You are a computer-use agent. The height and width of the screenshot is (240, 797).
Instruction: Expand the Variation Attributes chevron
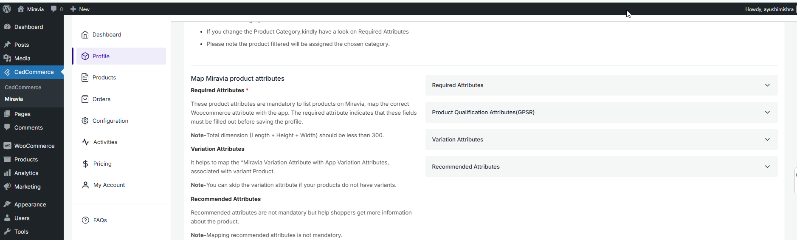click(x=767, y=139)
